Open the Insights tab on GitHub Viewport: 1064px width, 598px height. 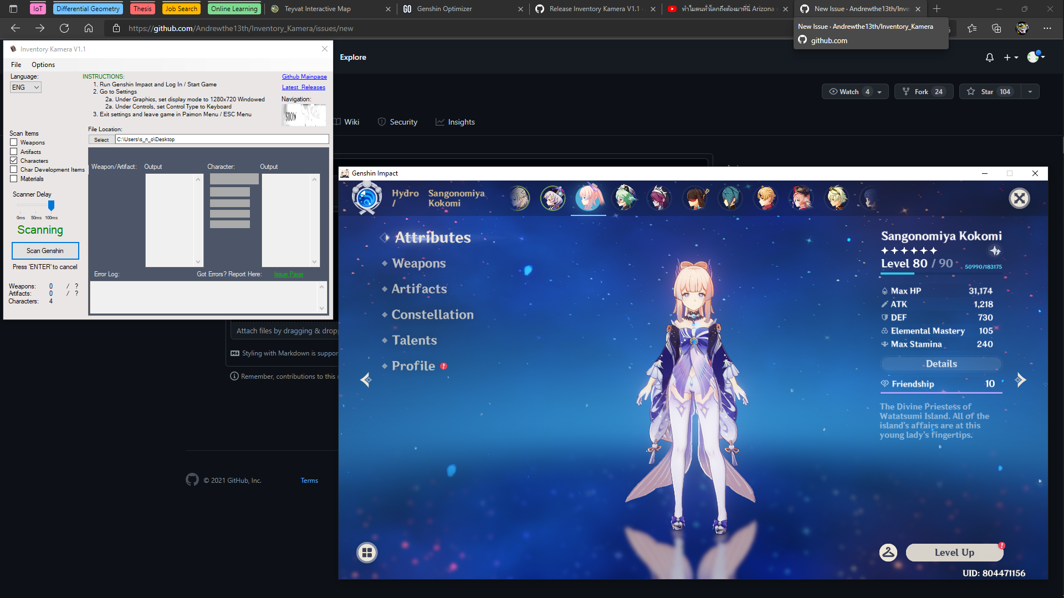point(455,122)
